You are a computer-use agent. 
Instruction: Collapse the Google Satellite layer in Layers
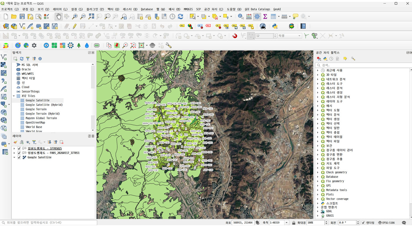click(14, 158)
